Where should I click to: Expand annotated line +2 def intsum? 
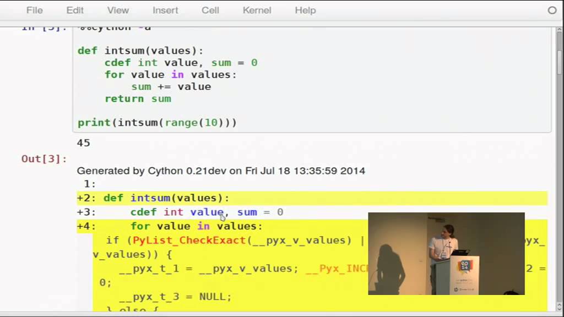click(312, 198)
